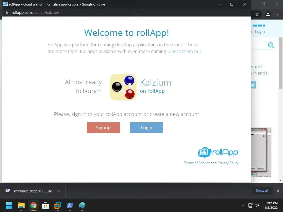Click the rollApp window favicon
This screenshot has width=283, height=212.
(6, 4)
